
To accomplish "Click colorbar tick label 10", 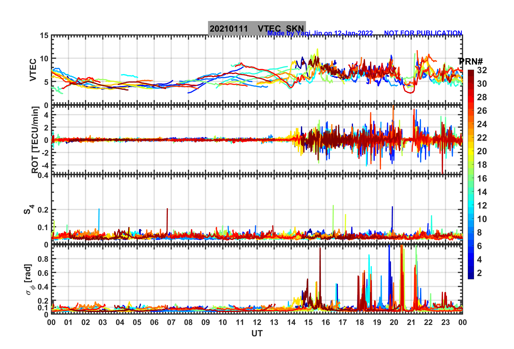I will [482, 219].
